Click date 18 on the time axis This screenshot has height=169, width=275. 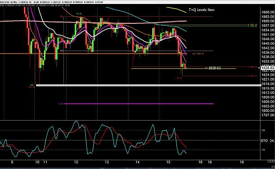209,162
